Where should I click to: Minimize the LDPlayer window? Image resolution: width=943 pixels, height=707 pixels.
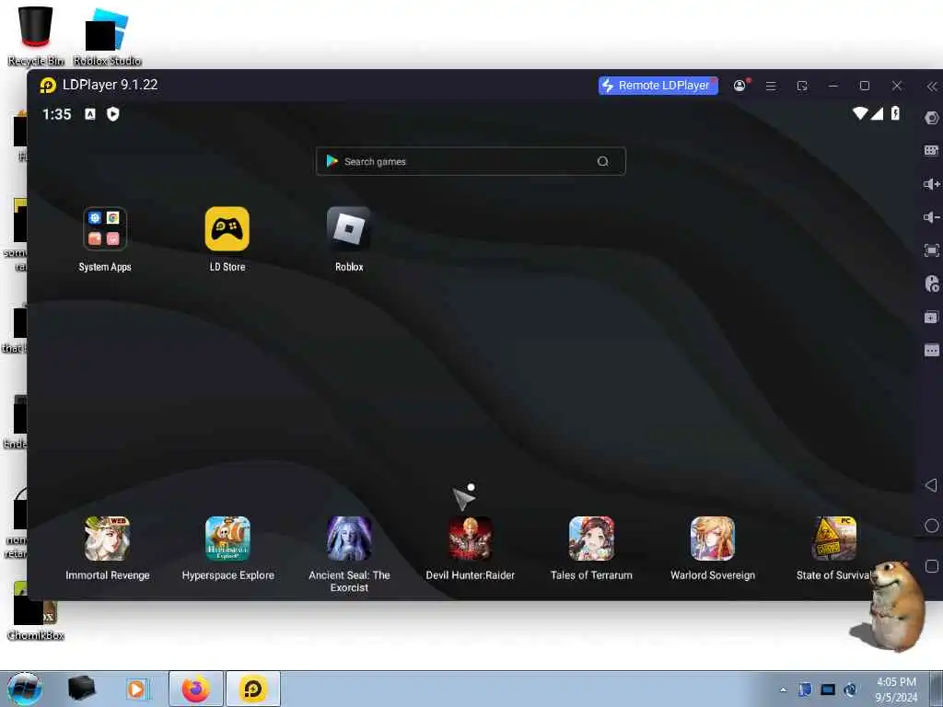tap(832, 86)
